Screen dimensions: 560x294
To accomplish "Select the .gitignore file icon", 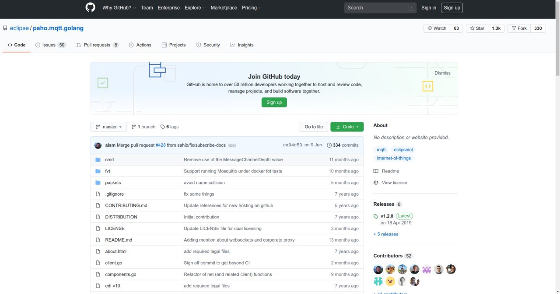I will 98,194.
